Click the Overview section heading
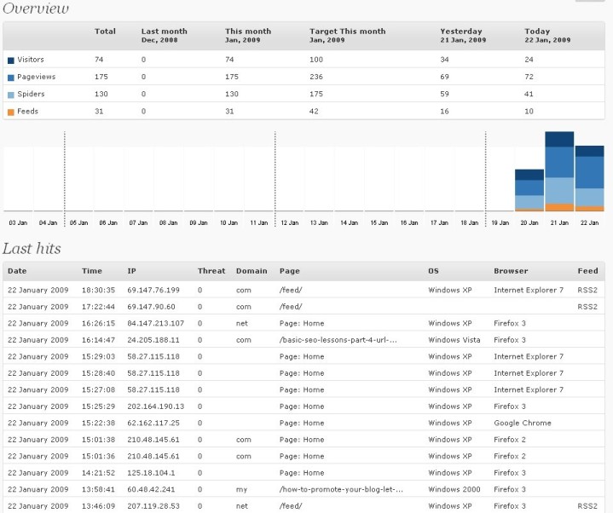Viewport: 613px width, 513px height. [35, 9]
